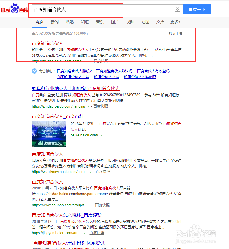Viewport: 229px width, 249px height.
Task: Open camera image search icon
Action: (177, 9)
